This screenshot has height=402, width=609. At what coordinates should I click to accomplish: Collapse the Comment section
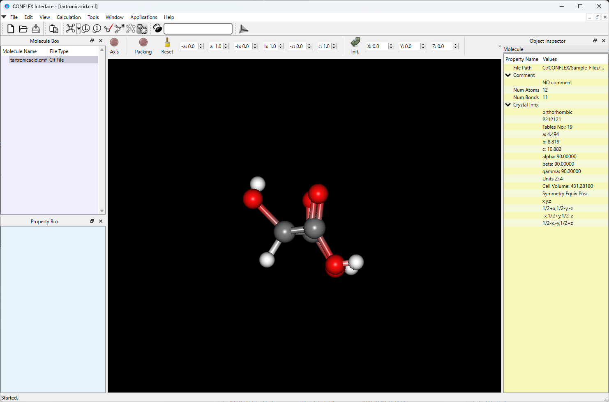(x=508, y=75)
